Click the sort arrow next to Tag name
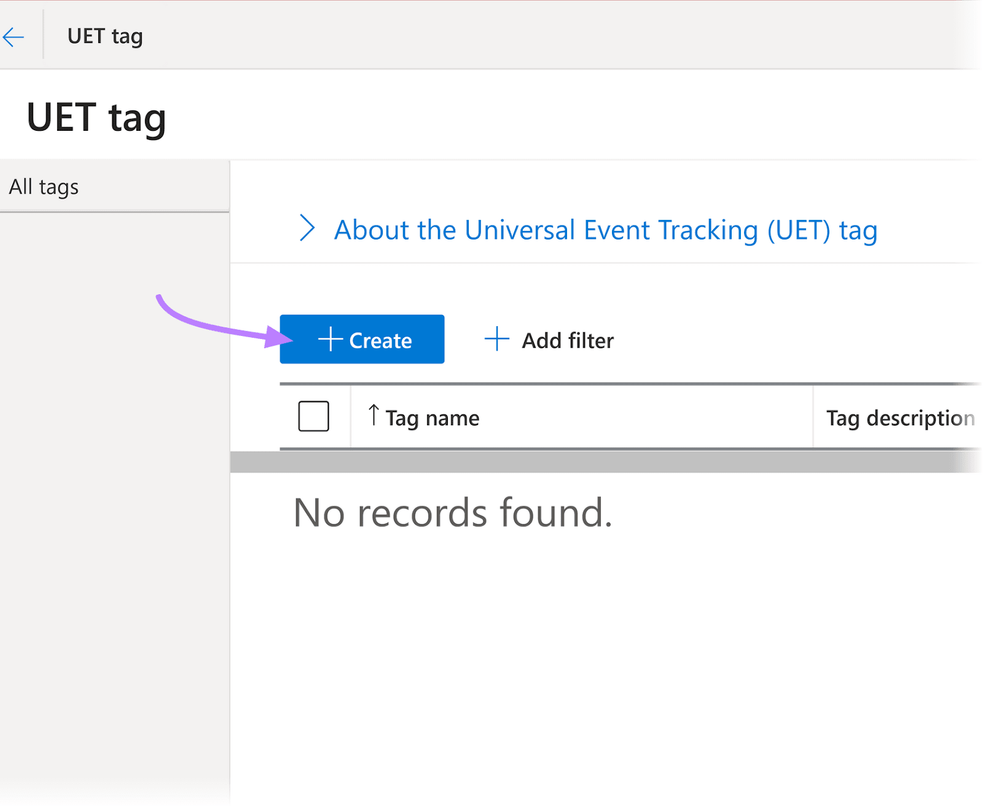Image resolution: width=983 pixels, height=807 pixels. point(373,415)
